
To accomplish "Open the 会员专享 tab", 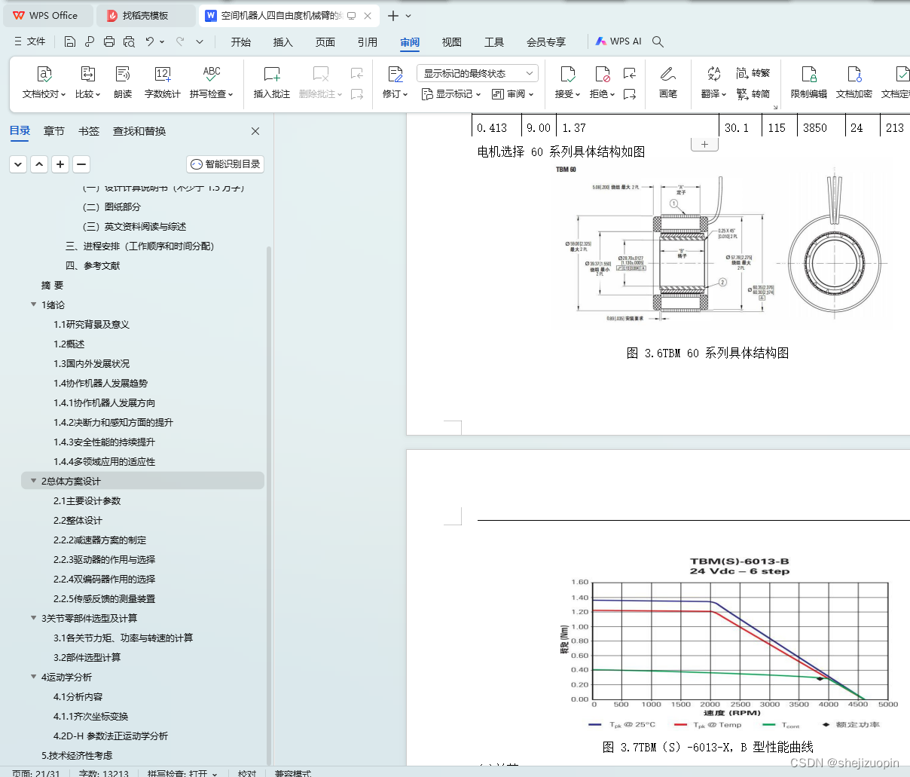I will point(546,41).
